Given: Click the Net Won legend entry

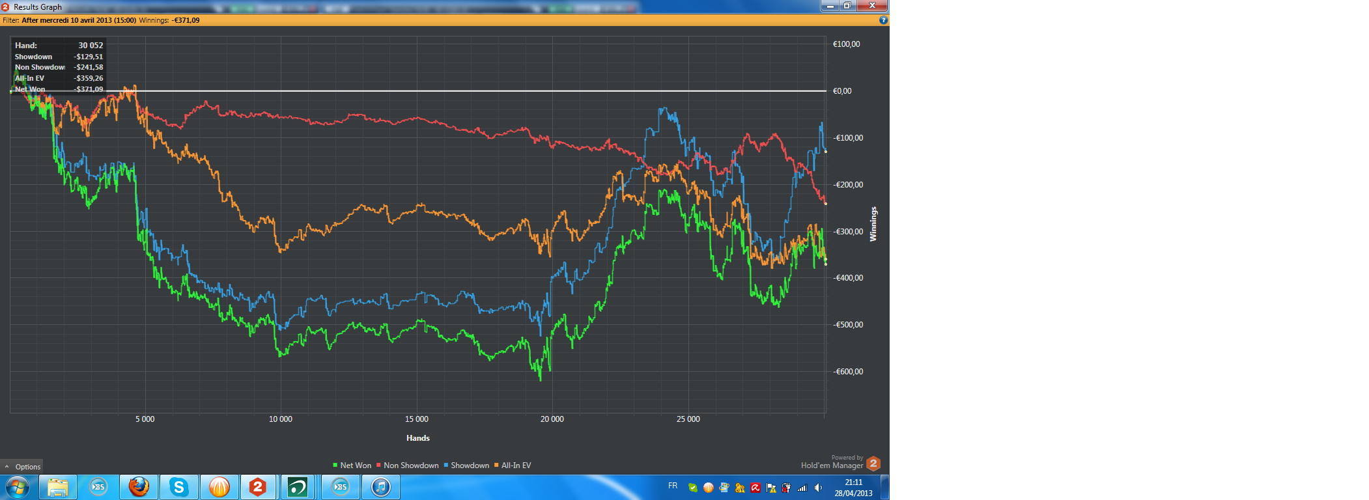Looking at the screenshot, I should pyautogui.click(x=352, y=465).
